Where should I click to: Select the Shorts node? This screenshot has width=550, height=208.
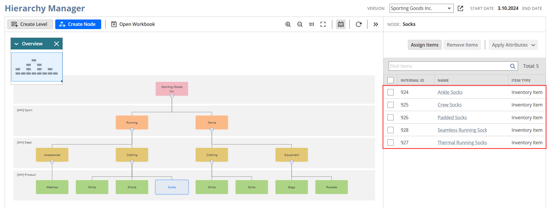coord(132,187)
